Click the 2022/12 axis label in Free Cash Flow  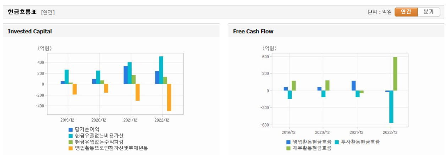(x=390, y=132)
